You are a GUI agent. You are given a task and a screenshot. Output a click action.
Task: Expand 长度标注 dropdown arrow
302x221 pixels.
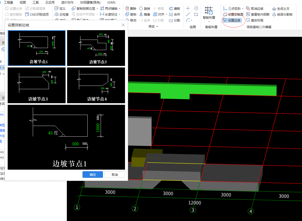coord(119,14)
